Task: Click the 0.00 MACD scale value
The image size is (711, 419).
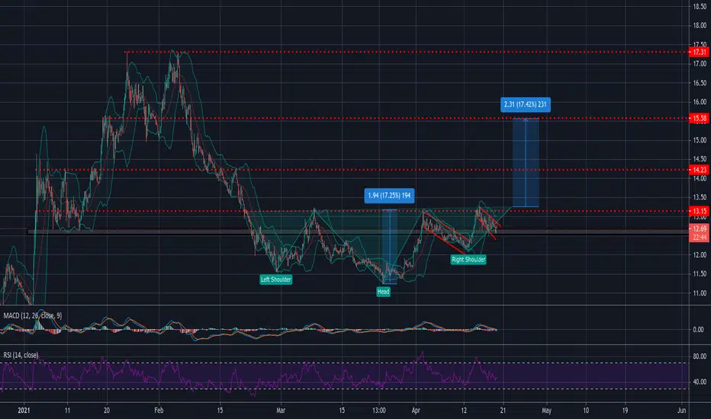Action: pos(698,329)
